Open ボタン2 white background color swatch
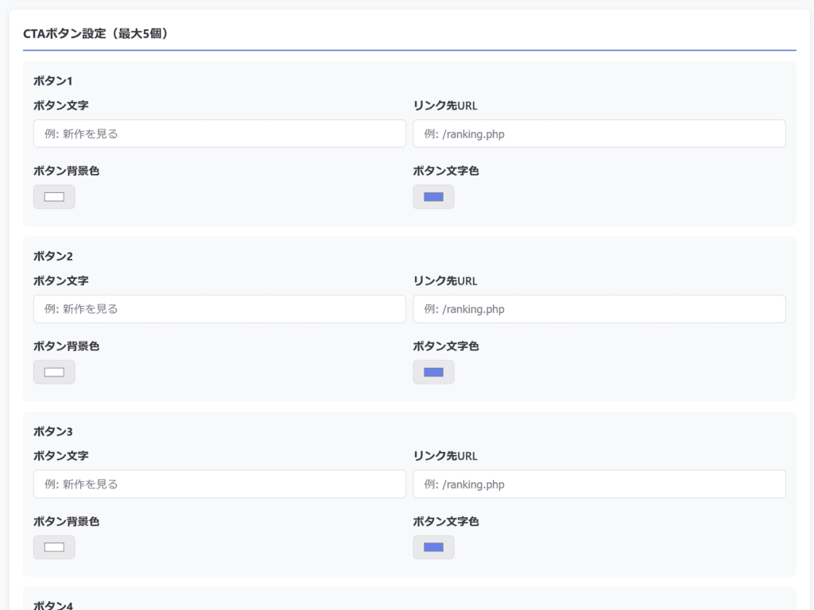 point(54,372)
